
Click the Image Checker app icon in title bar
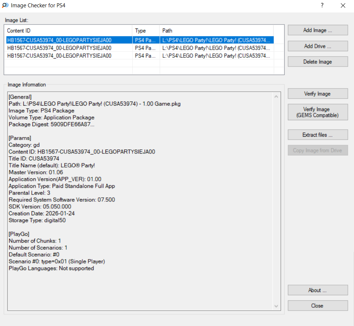pyautogui.click(x=5, y=5)
